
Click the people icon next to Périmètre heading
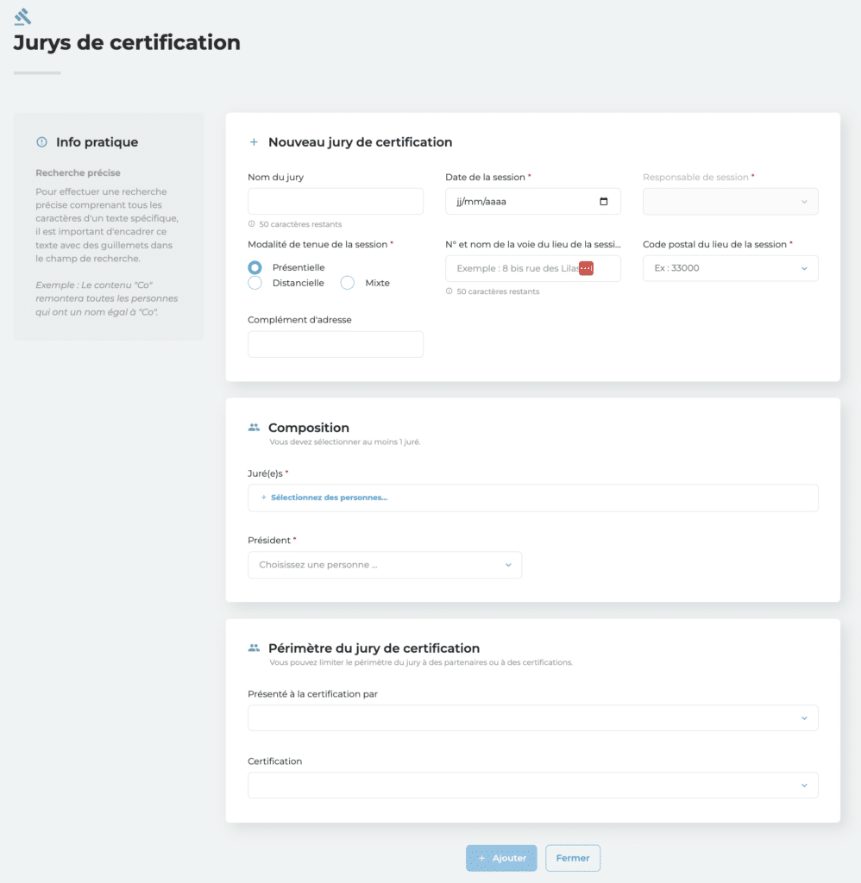[x=254, y=648]
